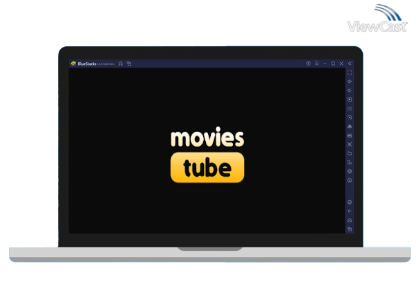Open the BlueStacks help question-mark icon
The image size is (416, 286).
pyautogui.click(x=308, y=64)
